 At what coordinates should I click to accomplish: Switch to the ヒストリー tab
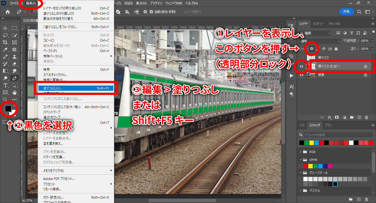[318, 24]
